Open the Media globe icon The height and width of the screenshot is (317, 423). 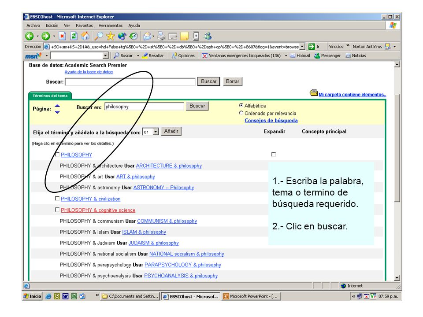[x=122, y=36]
